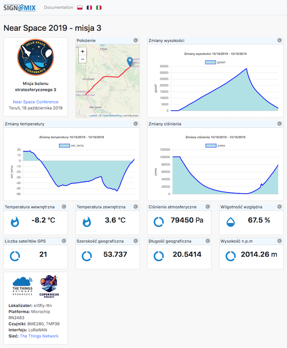Click circle icon in Długość geograficzna
Screen dimensions: 287x348
pos(159,256)
